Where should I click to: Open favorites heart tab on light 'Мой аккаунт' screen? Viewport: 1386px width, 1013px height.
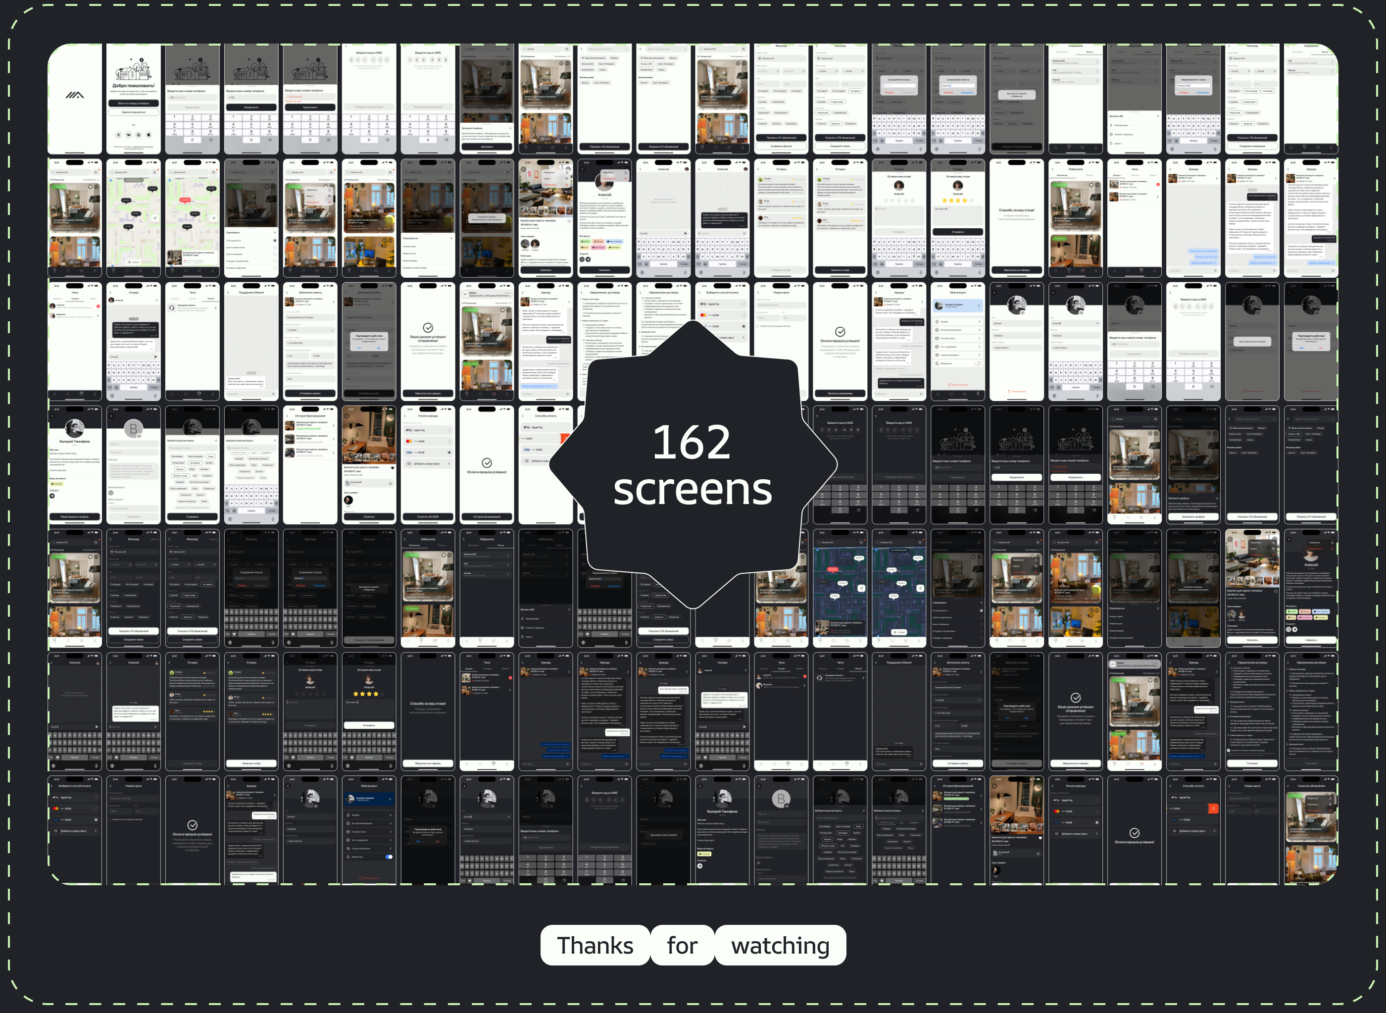coord(951,394)
